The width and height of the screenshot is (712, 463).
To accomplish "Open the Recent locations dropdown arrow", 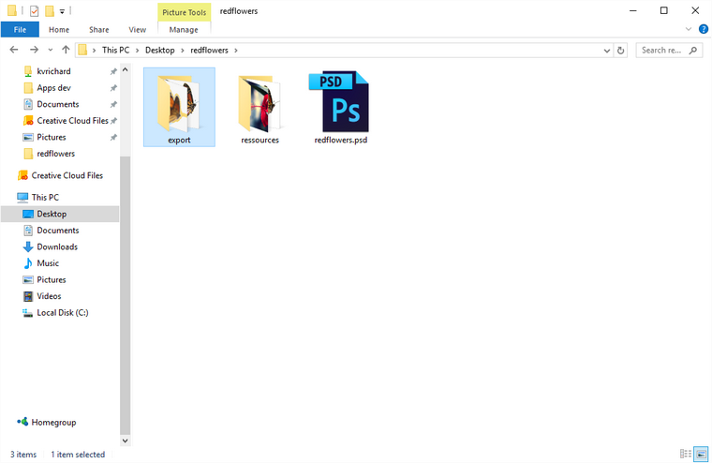I will (51, 50).
